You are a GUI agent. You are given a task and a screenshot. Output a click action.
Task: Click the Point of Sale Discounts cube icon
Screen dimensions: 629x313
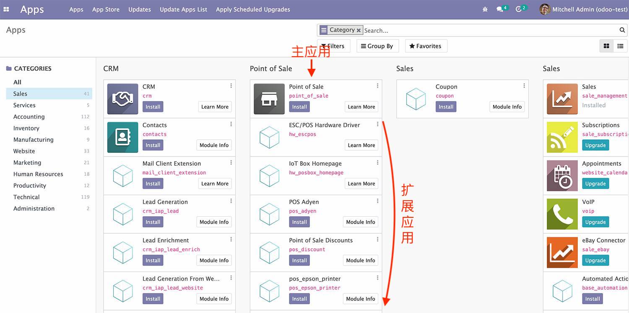pos(269,253)
